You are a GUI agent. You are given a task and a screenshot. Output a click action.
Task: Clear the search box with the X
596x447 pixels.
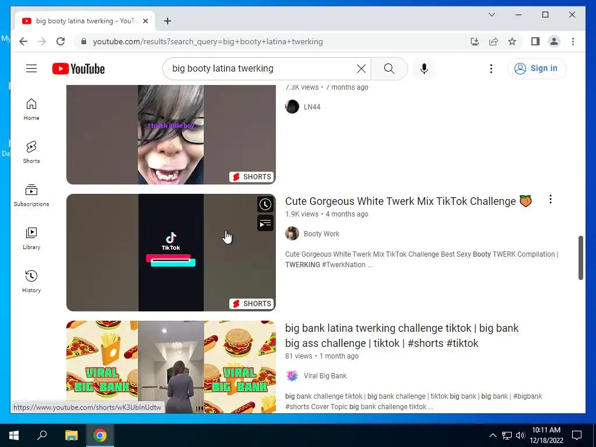(361, 69)
